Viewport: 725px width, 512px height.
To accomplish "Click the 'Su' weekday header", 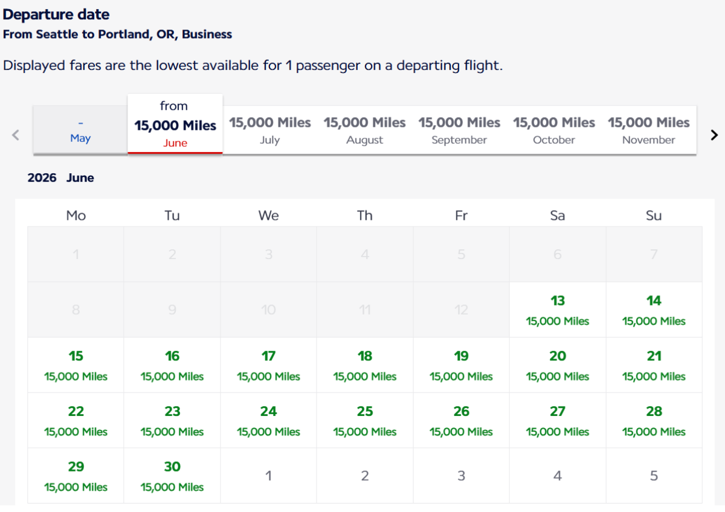I will pos(654,216).
